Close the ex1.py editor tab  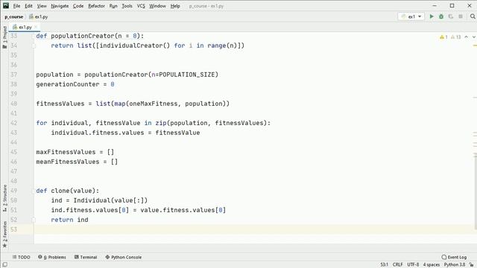pos(36,27)
